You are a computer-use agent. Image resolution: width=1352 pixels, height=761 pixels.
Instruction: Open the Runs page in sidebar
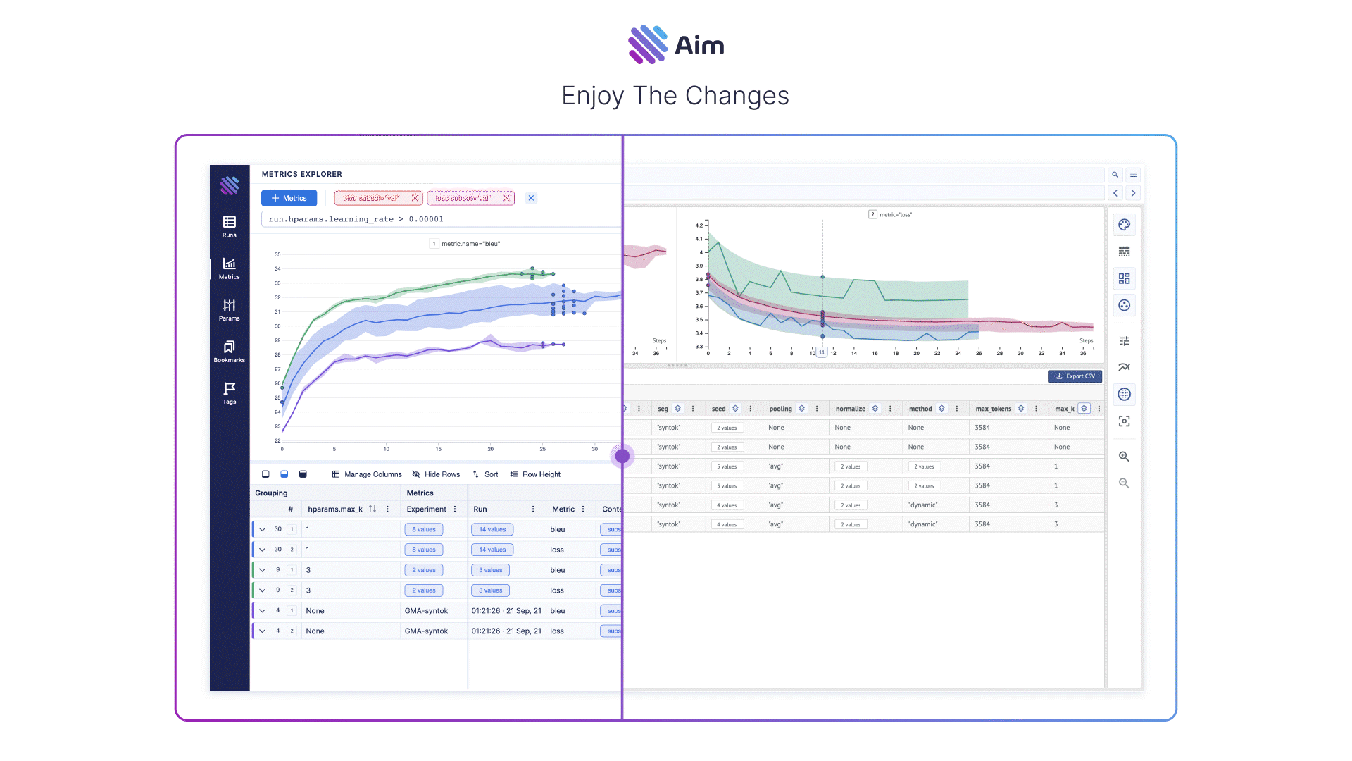pos(230,226)
